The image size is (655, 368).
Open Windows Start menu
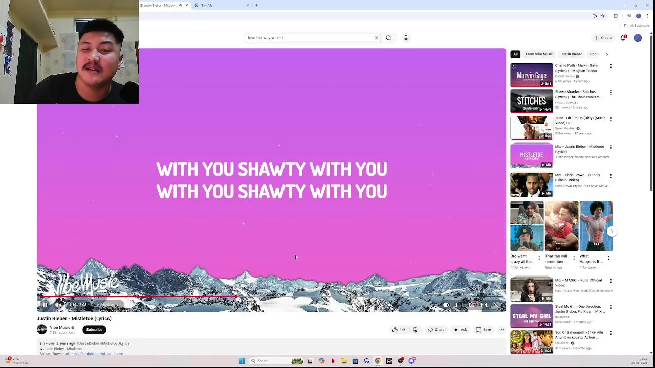[x=242, y=361]
